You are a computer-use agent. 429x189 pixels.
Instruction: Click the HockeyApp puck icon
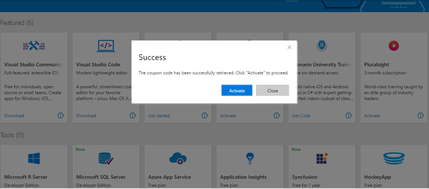pyautogui.click(x=394, y=158)
